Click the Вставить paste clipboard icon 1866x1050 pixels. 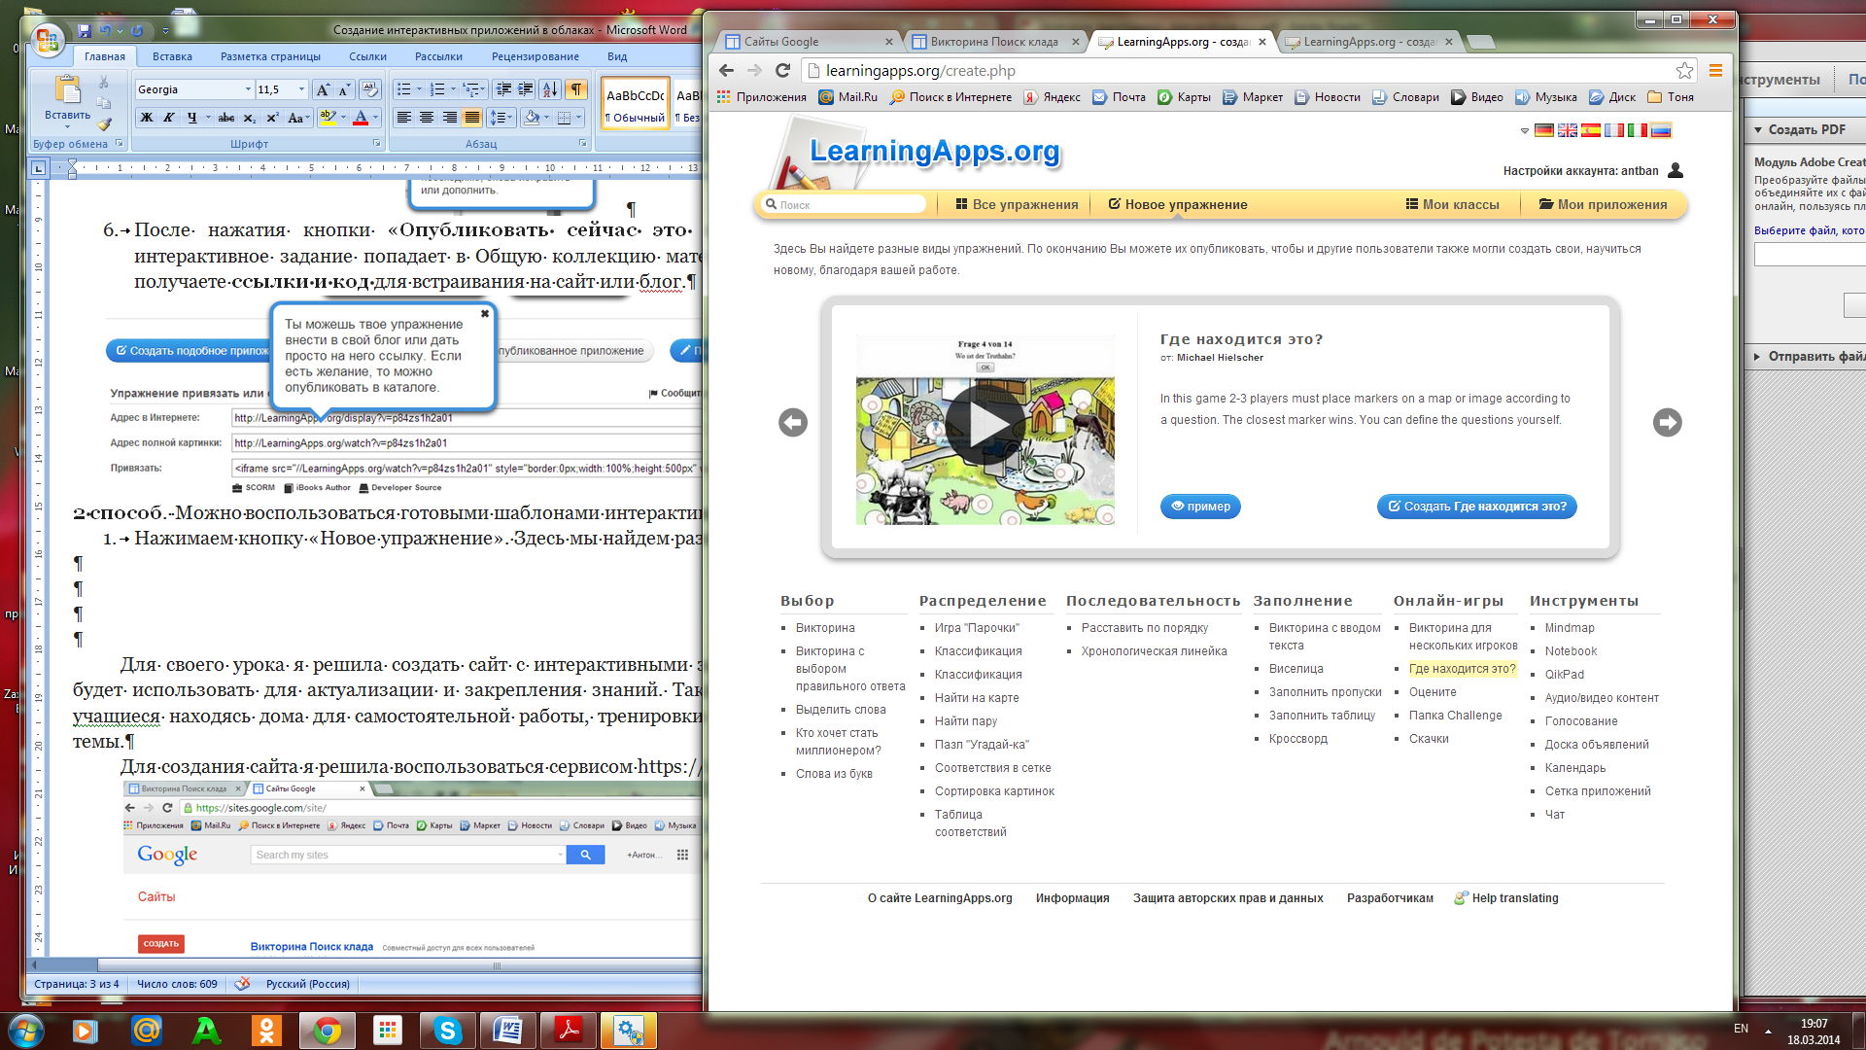click(67, 89)
